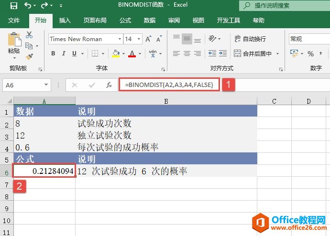The height and width of the screenshot is (236, 330).
Task: Switch to the 公式 ribbon tab
Action: (125, 21)
